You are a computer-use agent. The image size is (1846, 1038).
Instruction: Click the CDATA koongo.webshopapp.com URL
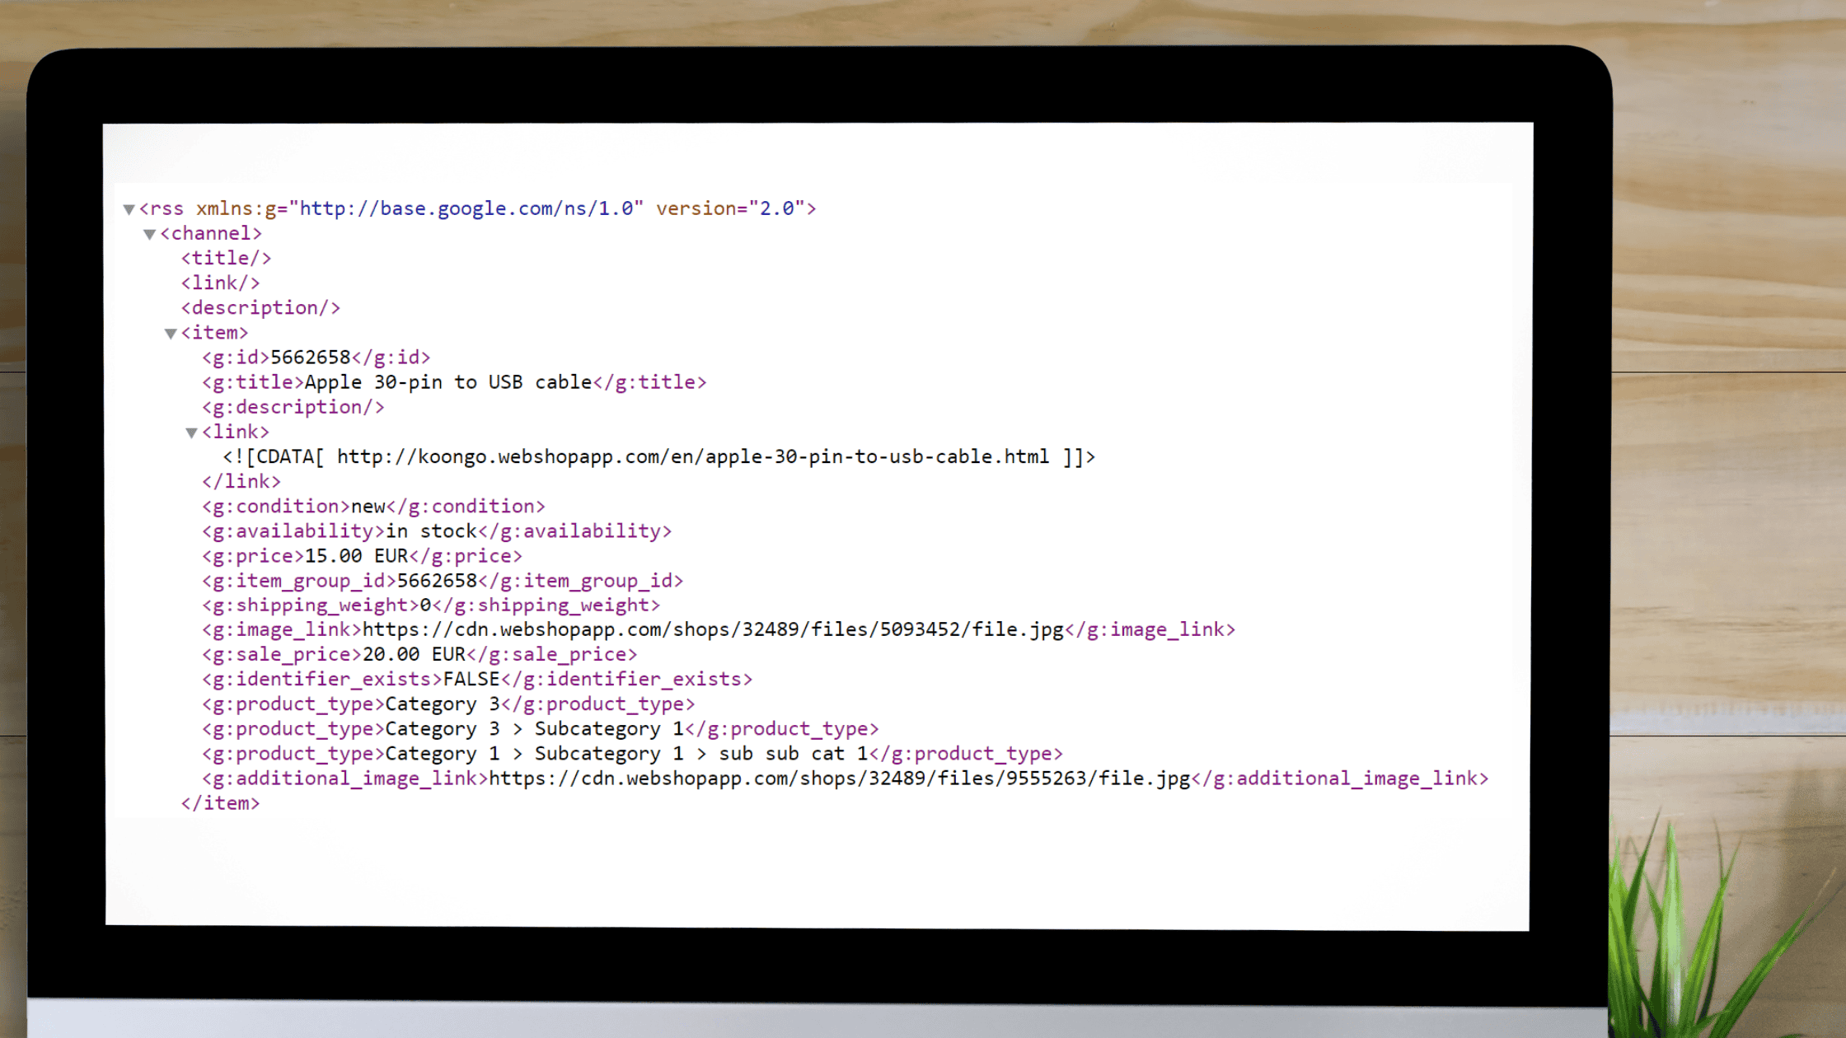692,456
